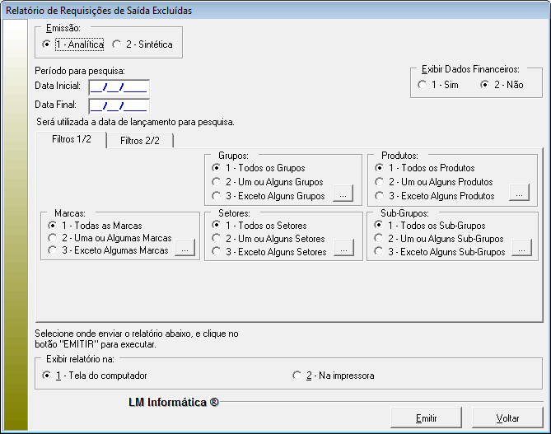This screenshot has height=434, width=551.
Task: Click the Data Inicial date field
Action: click(x=118, y=87)
